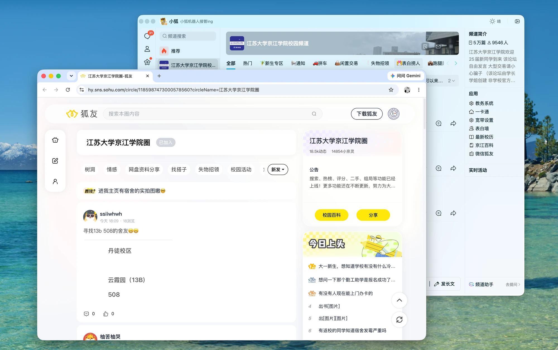Open the star favorites icon in 小狐 sidebar
558x350 pixels.
[147, 62]
